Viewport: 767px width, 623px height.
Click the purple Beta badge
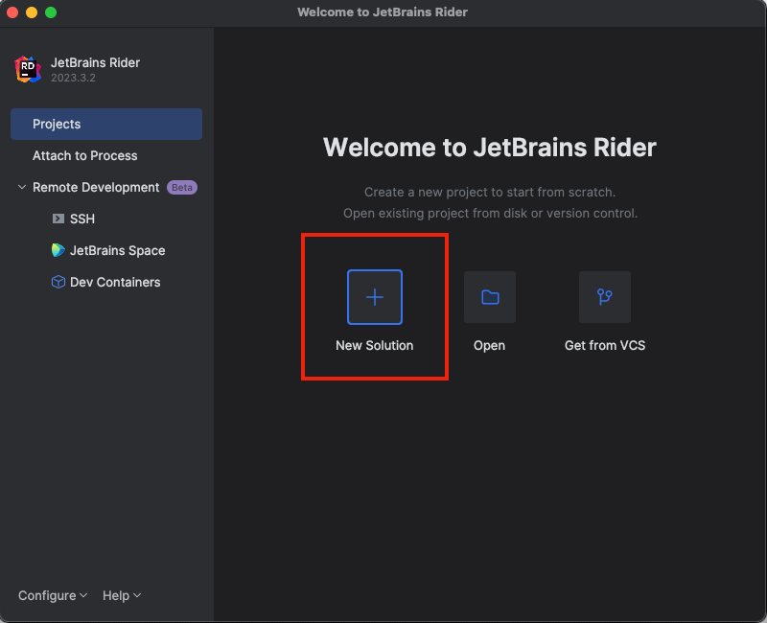pyautogui.click(x=182, y=187)
